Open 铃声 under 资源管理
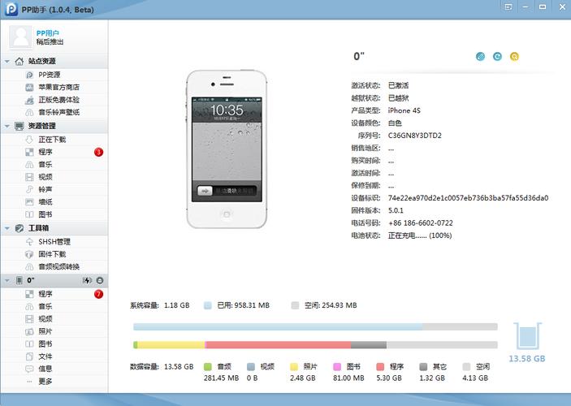The image size is (571, 406). pyautogui.click(x=54, y=189)
